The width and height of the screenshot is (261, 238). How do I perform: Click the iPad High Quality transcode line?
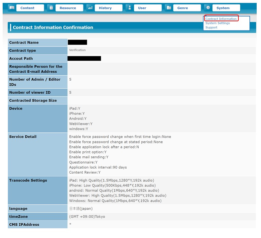click(111, 180)
